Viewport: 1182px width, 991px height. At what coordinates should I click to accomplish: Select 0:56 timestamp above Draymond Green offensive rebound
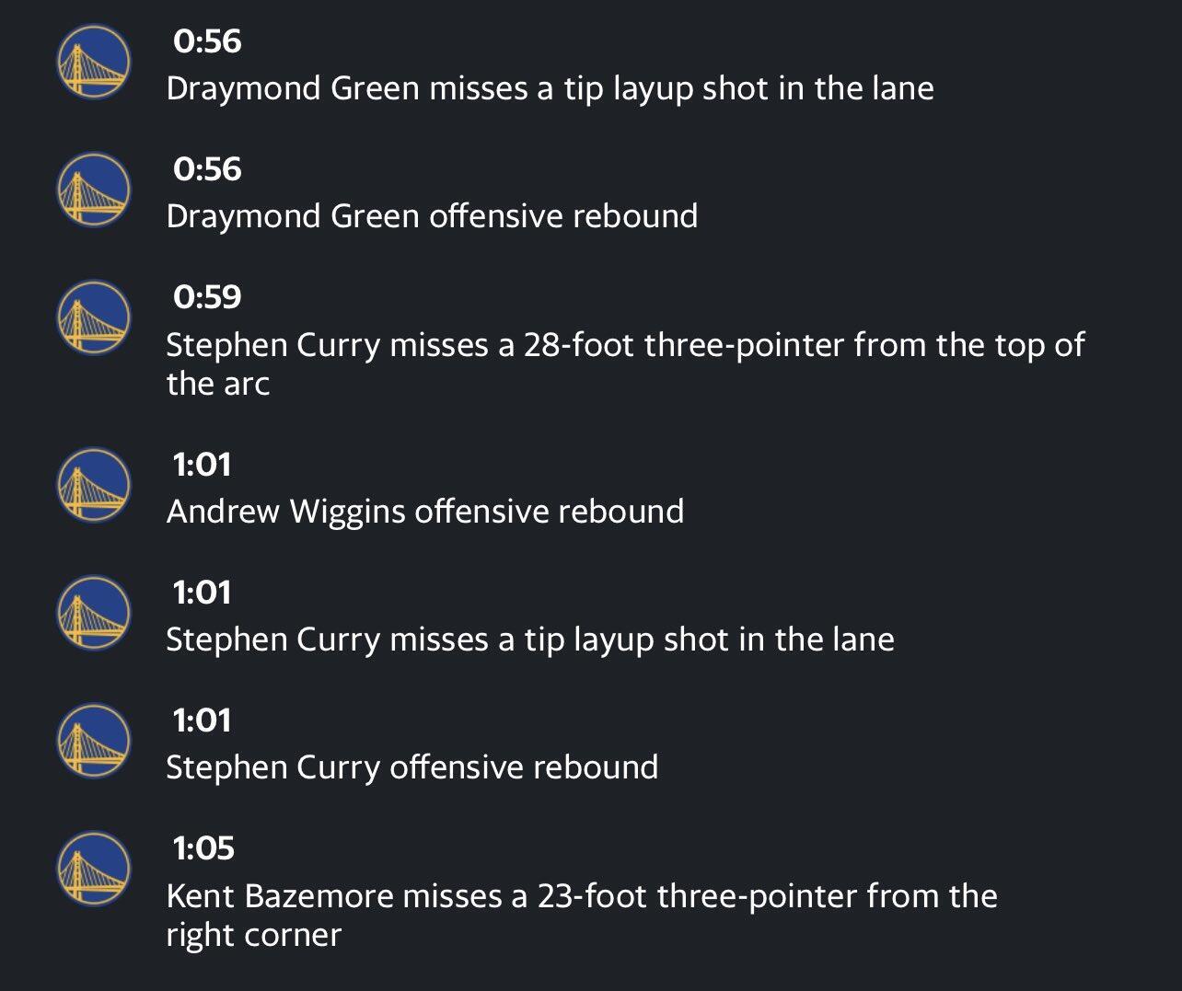206,169
